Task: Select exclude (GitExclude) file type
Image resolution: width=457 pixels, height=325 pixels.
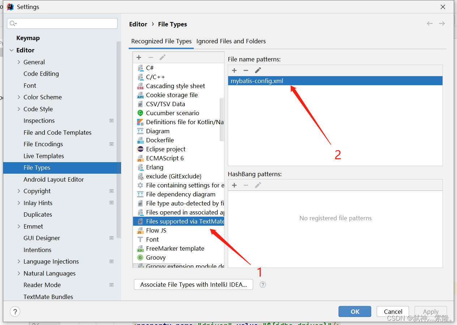Action: pos(179,176)
